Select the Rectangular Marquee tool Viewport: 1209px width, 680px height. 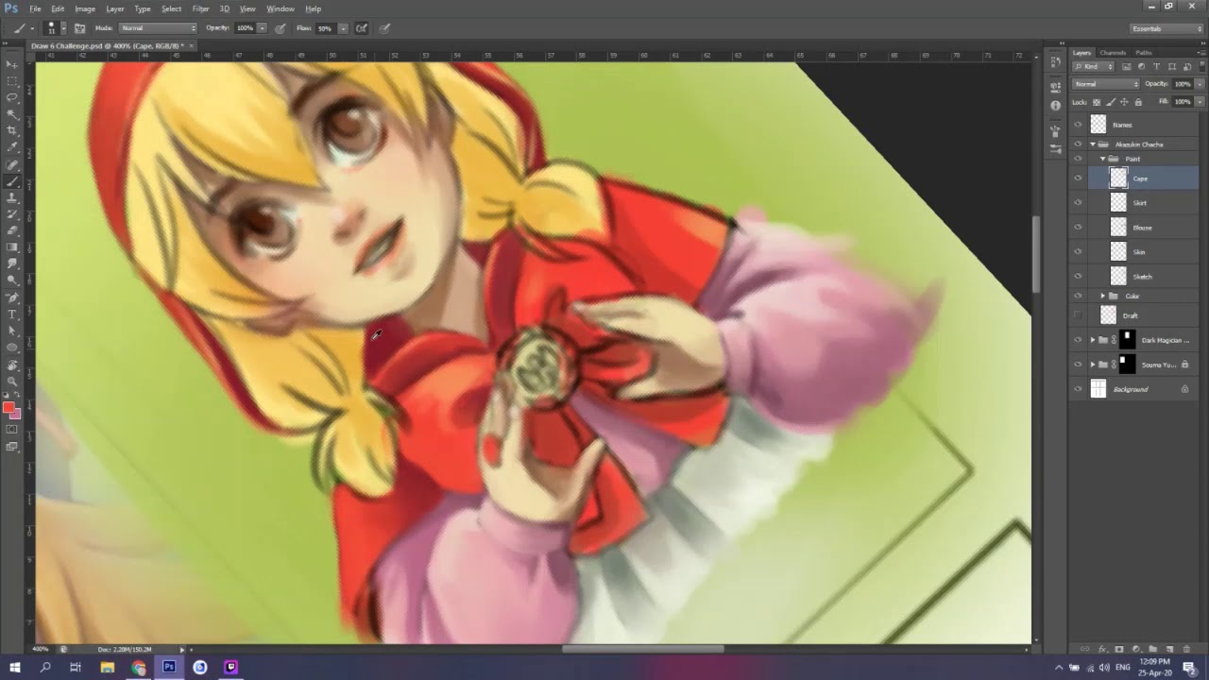(12, 81)
